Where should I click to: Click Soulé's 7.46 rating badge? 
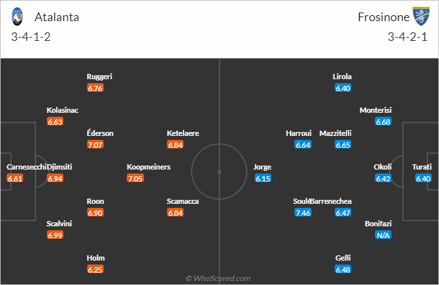point(303,212)
